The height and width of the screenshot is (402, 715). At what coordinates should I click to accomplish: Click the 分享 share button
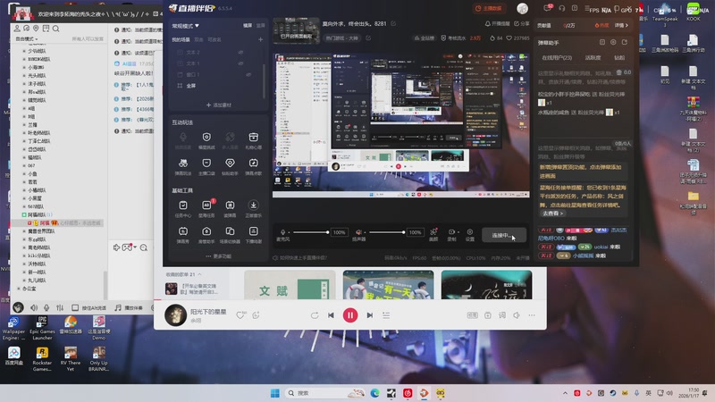pyautogui.click(x=522, y=24)
